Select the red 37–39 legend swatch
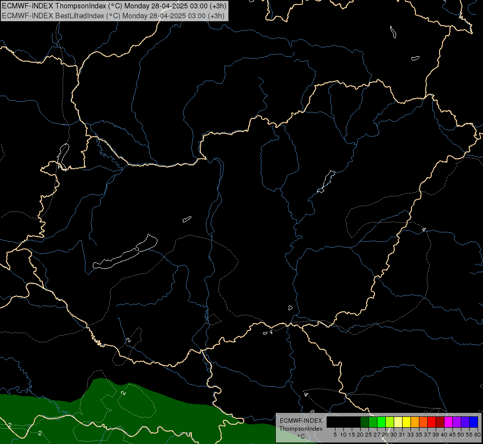 pyautogui.click(x=432, y=422)
